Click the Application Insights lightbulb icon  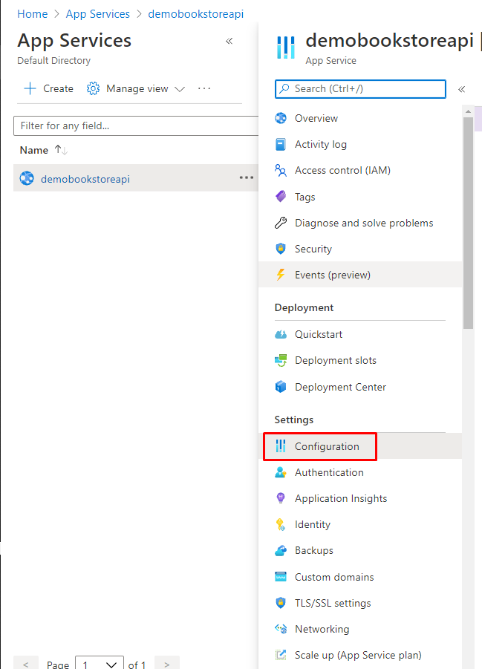[x=281, y=498]
